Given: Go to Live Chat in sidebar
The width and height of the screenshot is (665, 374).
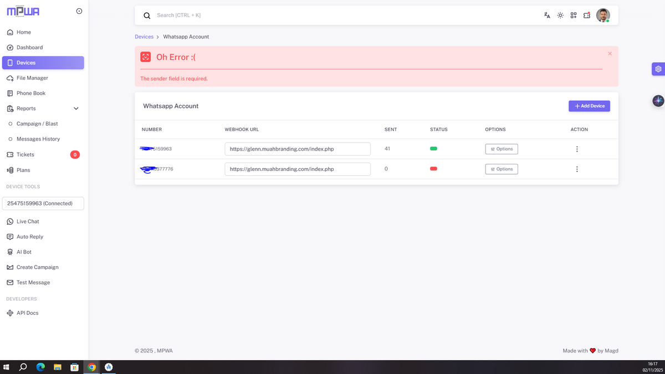Looking at the screenshot, I should click(28, 221).
